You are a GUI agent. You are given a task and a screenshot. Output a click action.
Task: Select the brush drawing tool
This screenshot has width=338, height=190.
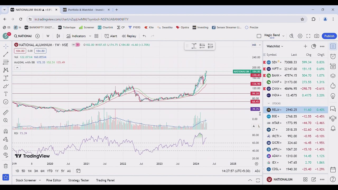click(6, 86)
